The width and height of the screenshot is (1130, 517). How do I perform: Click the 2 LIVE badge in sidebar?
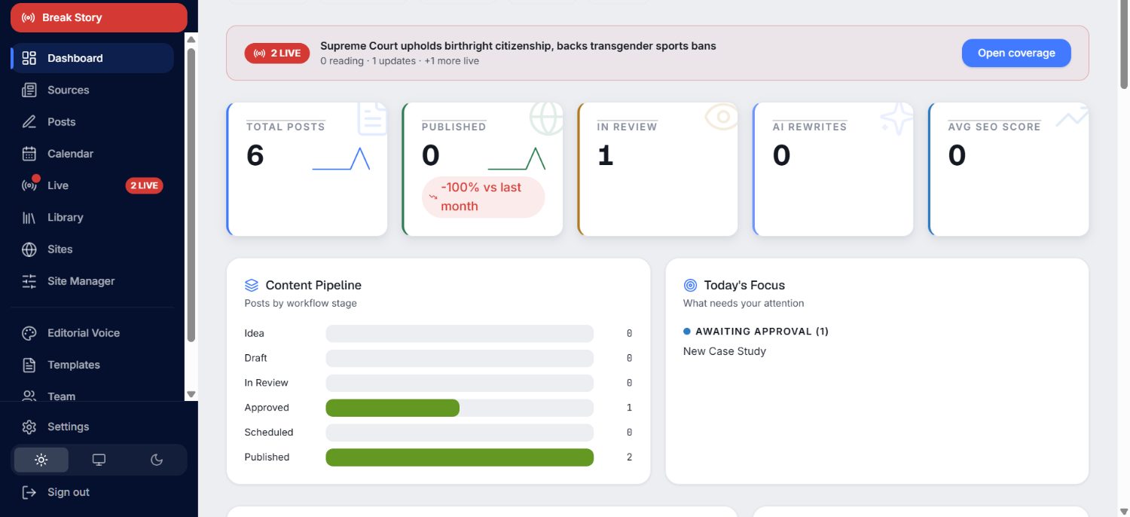coord(145,185)
